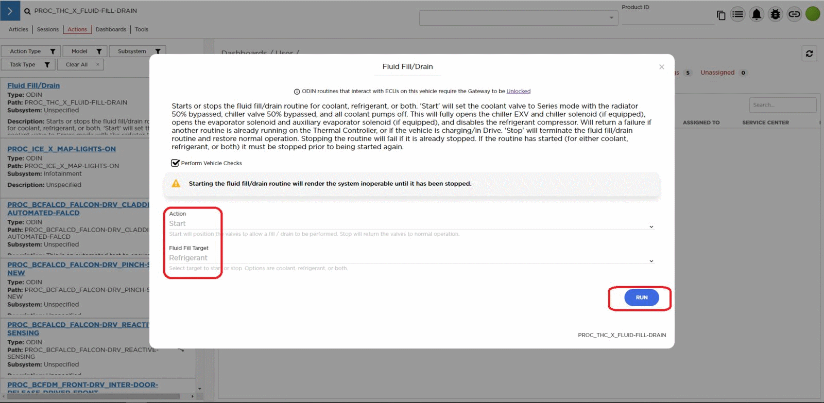824x403 pixels.
Task: Follow the Unlocked gateway link
Action: 518,91
